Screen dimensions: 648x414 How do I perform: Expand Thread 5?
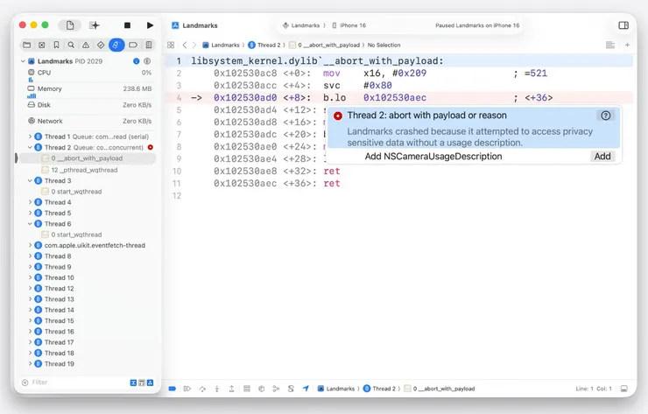click(x=30, y=213)
